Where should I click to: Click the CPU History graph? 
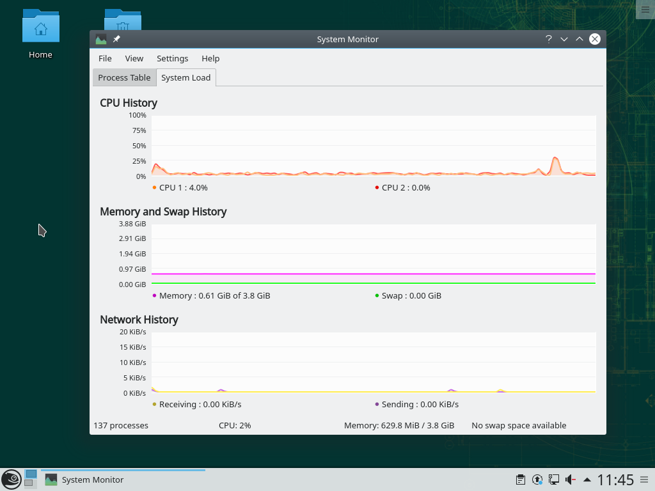374,145
